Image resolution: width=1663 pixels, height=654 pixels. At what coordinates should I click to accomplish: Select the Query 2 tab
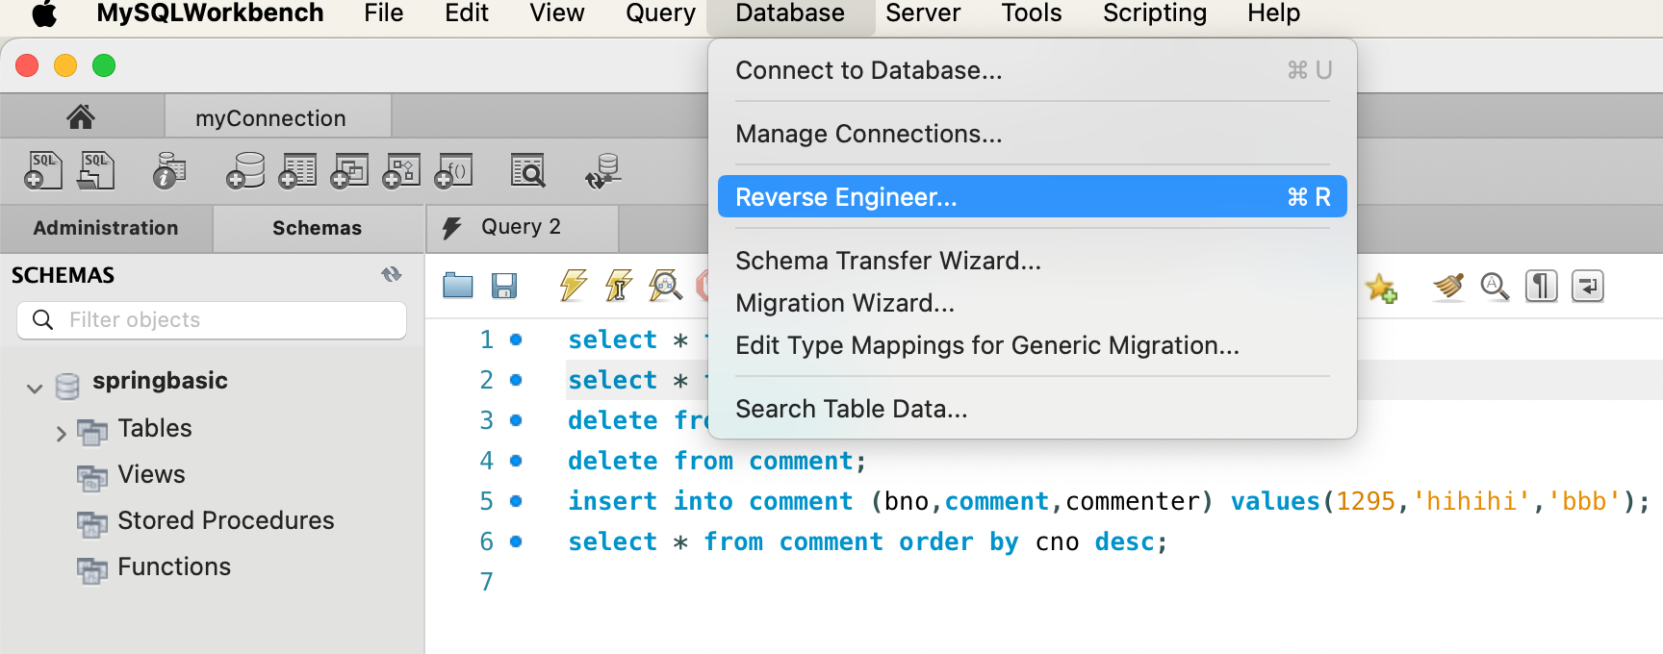[x=522, y=227]
